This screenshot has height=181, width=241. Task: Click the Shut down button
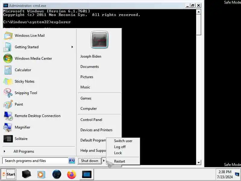pyautogui.click(x=89, y=161)
